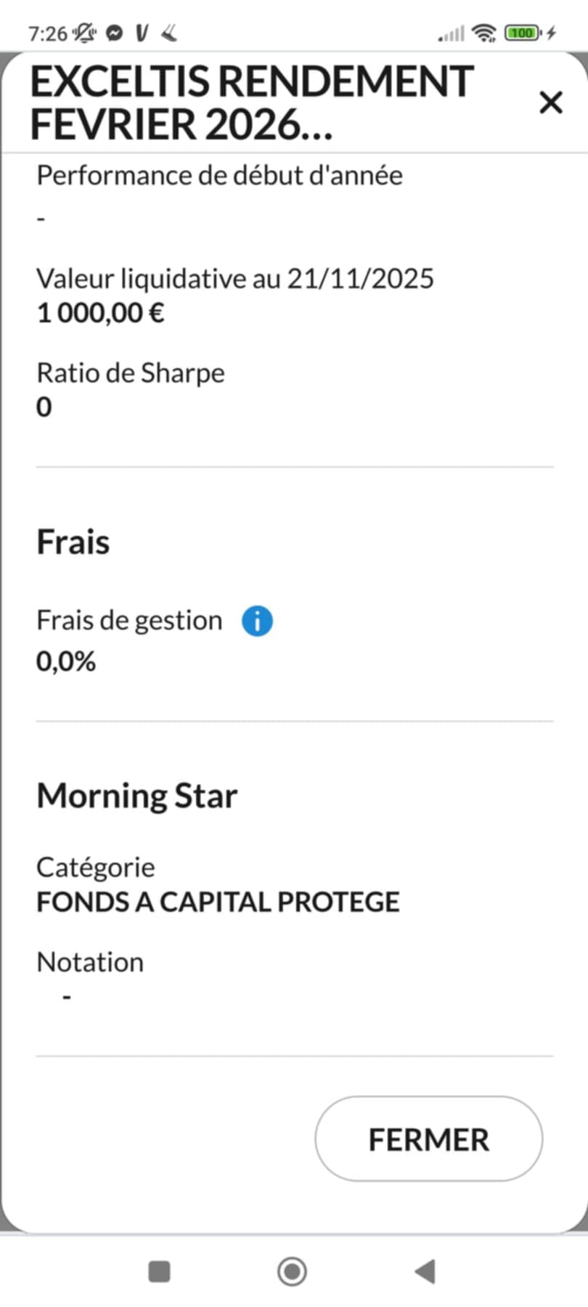Open recent apps with the square button
588x1307 pixels.
coord(159,1271)
